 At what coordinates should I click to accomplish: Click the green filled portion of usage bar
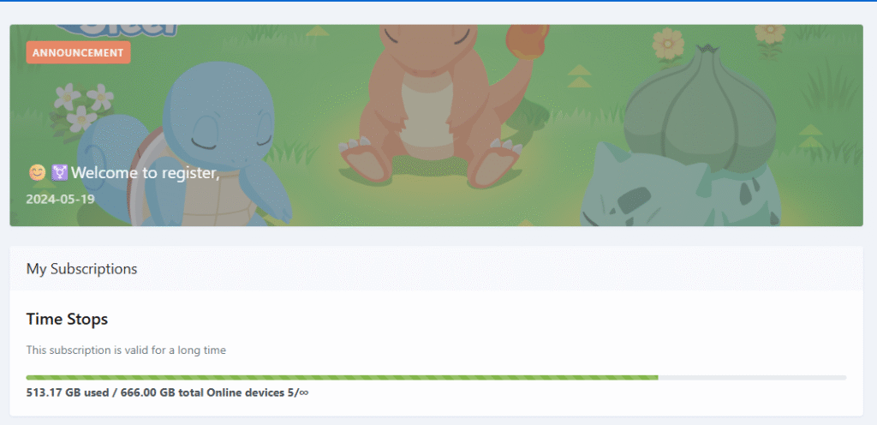pos(343,377)
